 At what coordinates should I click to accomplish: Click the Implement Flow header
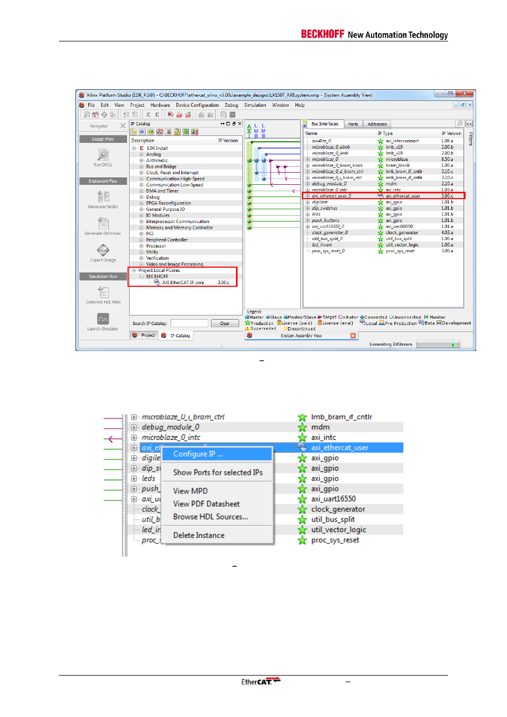(103, 181)
